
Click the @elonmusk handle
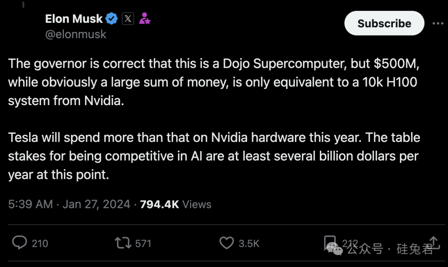(x=75, y=34)
